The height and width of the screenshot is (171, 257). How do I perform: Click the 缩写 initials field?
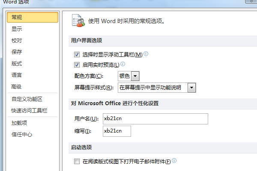pos(117,131)
